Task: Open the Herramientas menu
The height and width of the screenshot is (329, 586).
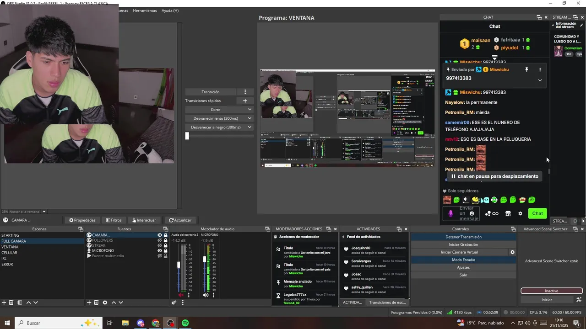Action: (x=145, y=11)
